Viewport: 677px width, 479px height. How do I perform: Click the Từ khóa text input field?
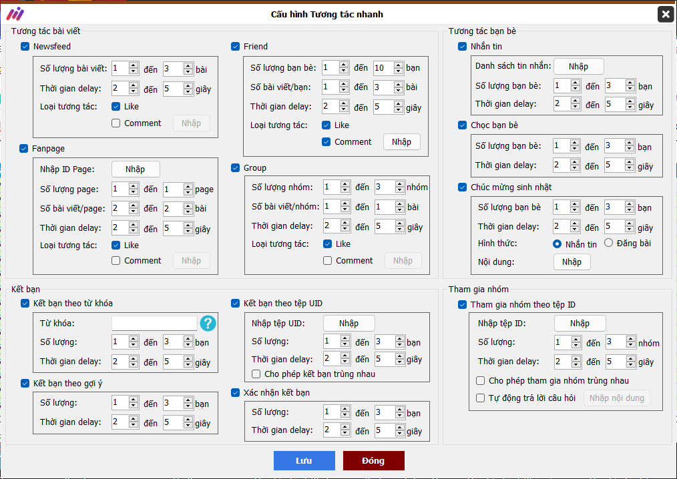tap(154, 324)
